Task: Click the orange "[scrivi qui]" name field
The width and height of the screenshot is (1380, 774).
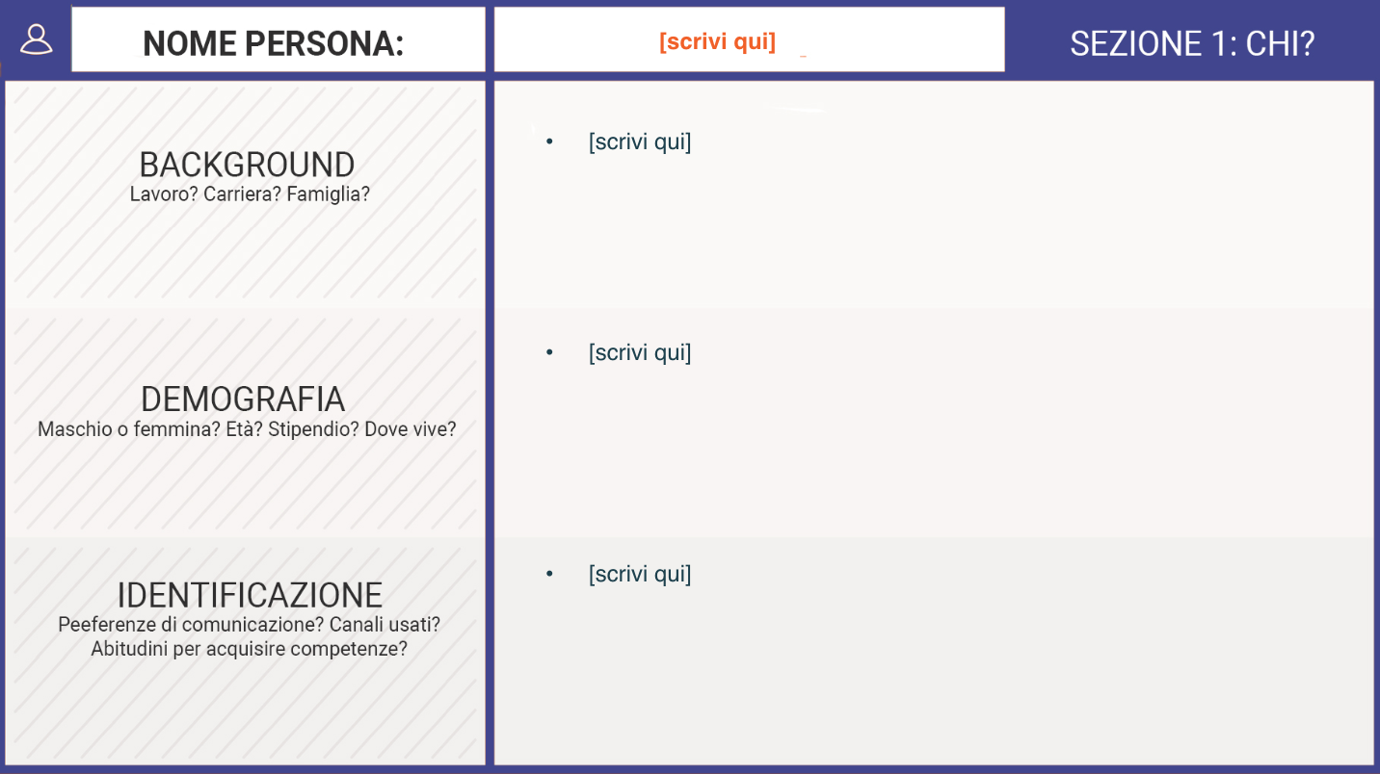Action: 717,41
